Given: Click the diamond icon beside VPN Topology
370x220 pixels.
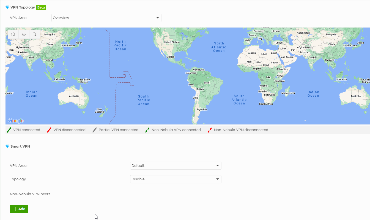Looking at the screenshot, I should (7, 7).
